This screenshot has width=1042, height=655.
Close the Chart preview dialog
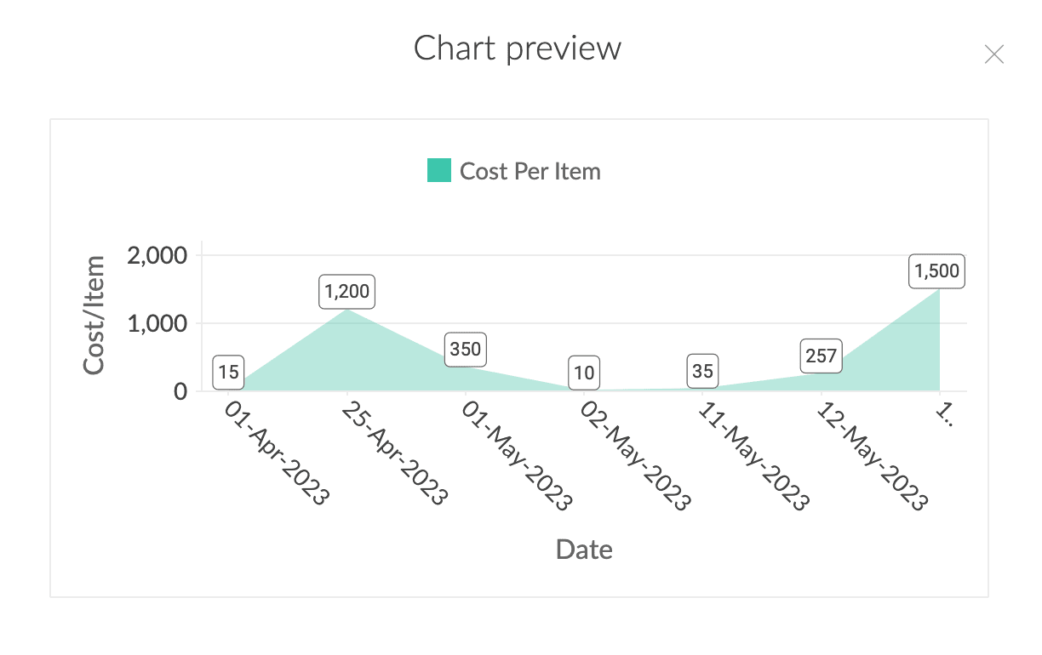pos(993,55)
